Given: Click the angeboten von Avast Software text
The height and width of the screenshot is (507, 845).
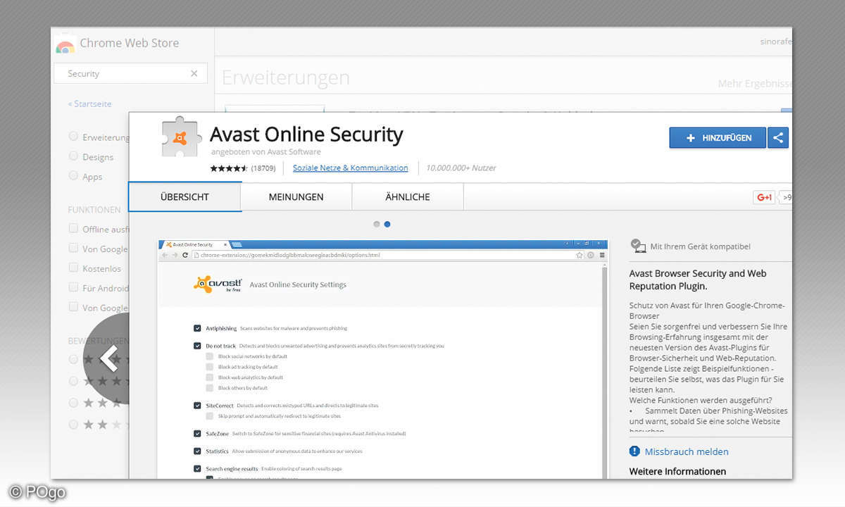Looking at the screenshot, I should pyautogui.click(x=266, y=151).
